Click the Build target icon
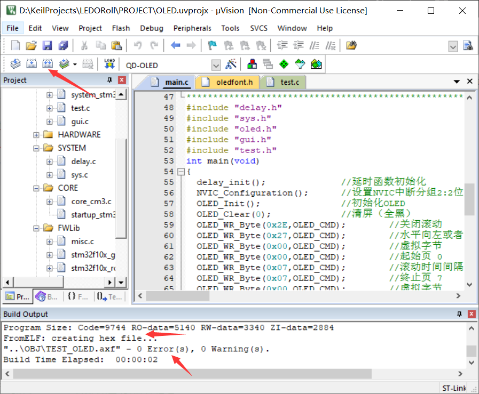Image resolution: width=479 pixels, height=394 pixels. pos(32,64)
